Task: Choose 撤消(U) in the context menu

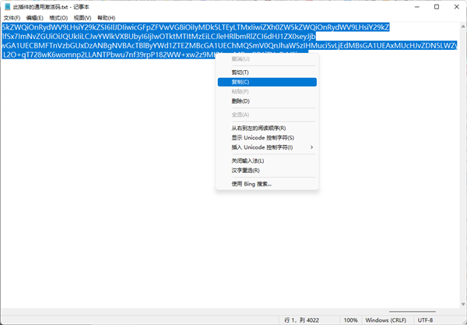Action: click(267, 59)
